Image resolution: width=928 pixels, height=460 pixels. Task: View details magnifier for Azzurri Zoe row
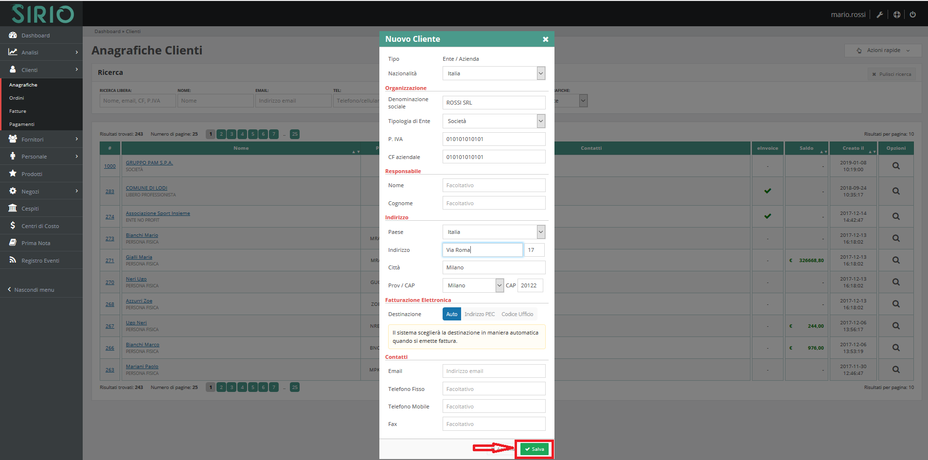point(896,304)
